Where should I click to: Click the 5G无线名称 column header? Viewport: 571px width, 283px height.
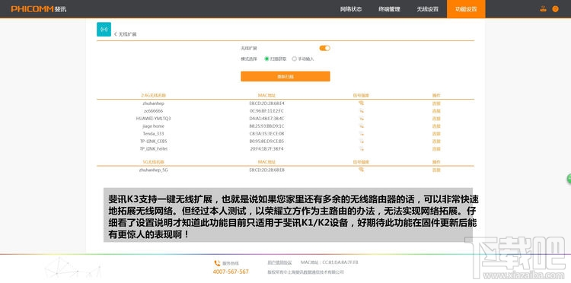click(x=153, y=161)
